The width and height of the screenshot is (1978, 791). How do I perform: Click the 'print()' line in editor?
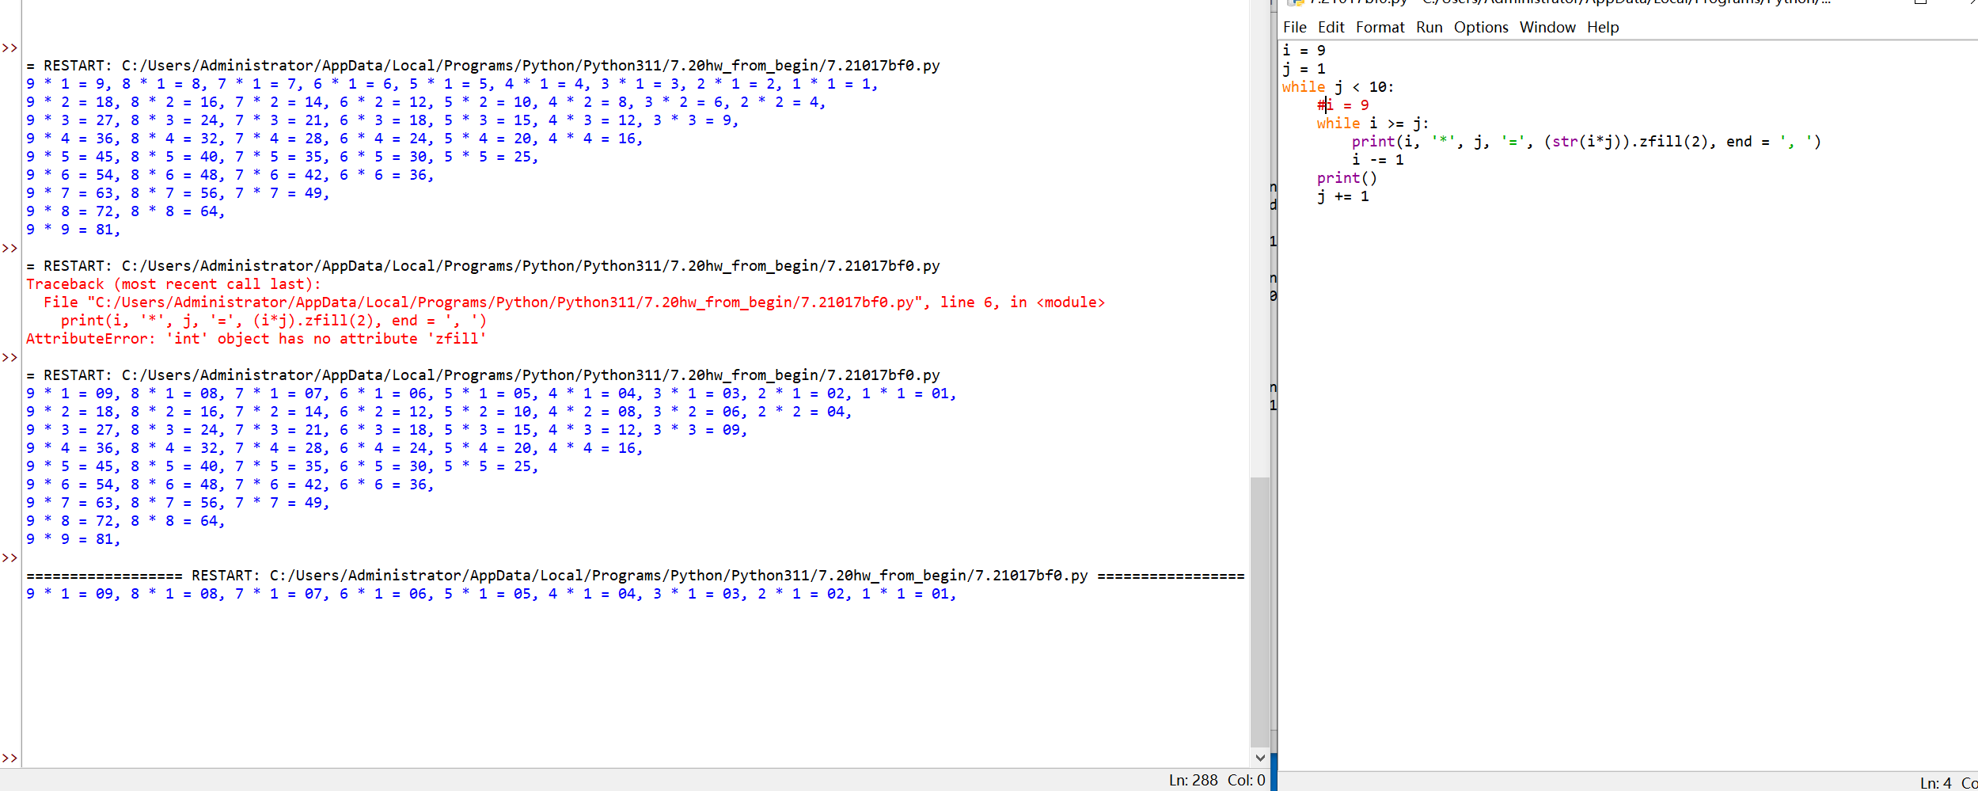[1347, 178]
